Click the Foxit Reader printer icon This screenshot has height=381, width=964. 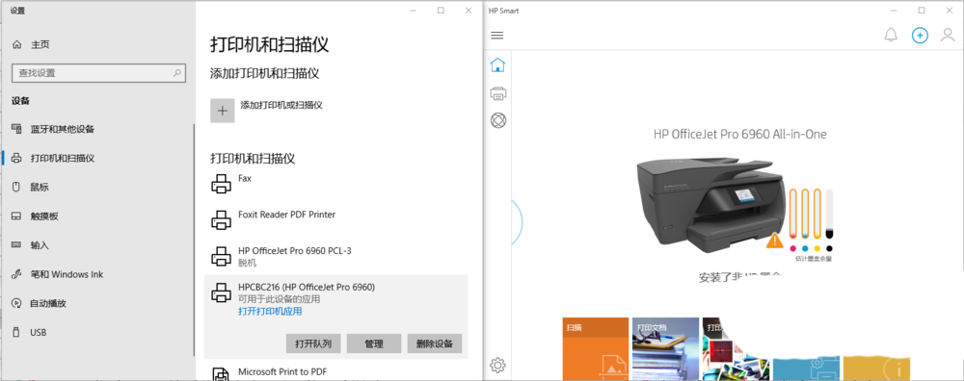click(x=222, y=219)
